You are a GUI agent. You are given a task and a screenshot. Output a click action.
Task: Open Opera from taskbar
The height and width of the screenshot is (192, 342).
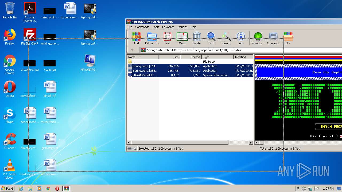point(57,189)
